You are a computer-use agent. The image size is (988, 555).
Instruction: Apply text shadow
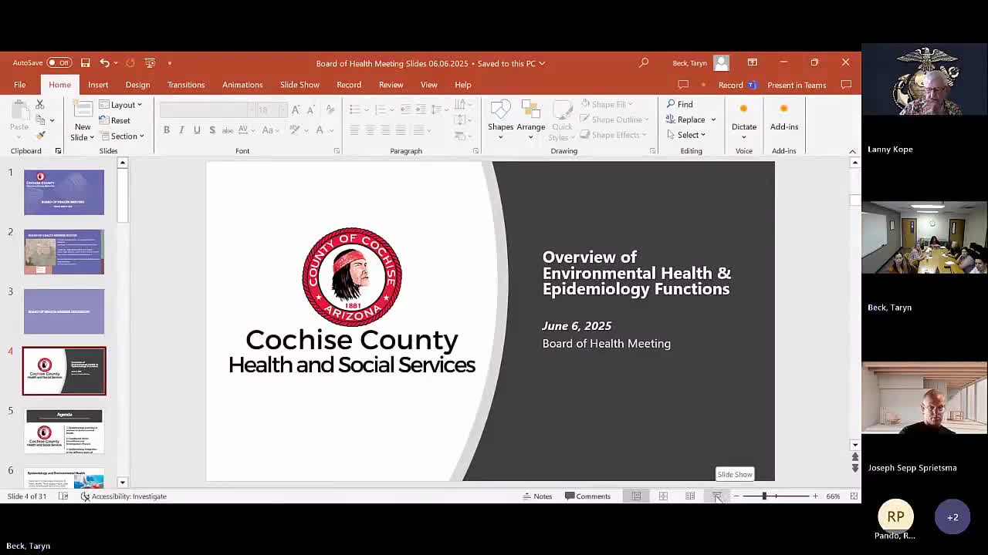click(x=212, y=129)
